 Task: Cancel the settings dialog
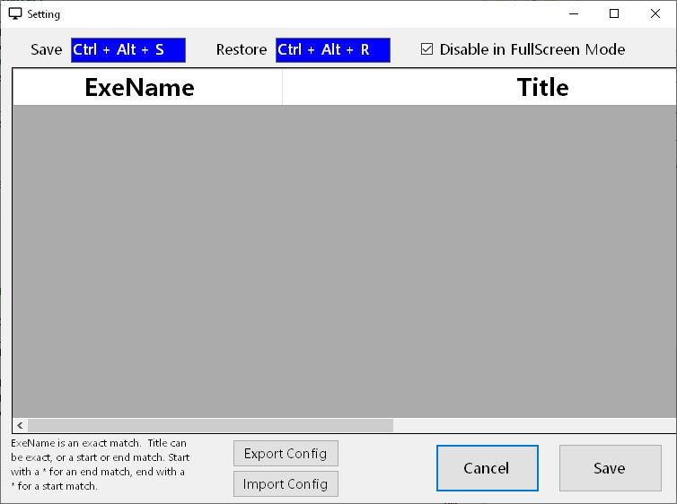(487, 468)
